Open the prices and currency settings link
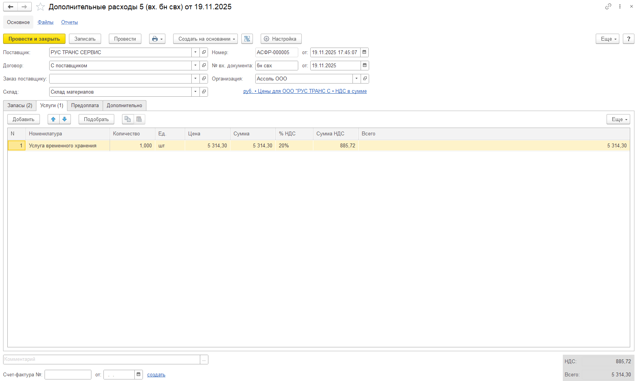 point(304,91)
